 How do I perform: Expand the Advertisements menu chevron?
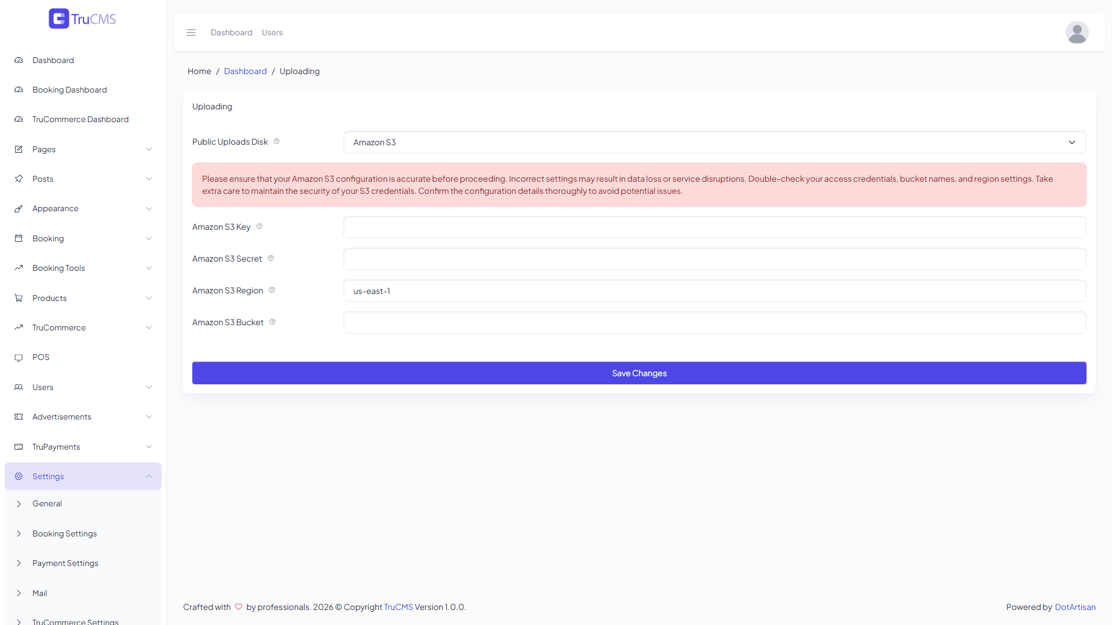click(x=149, y=417)
